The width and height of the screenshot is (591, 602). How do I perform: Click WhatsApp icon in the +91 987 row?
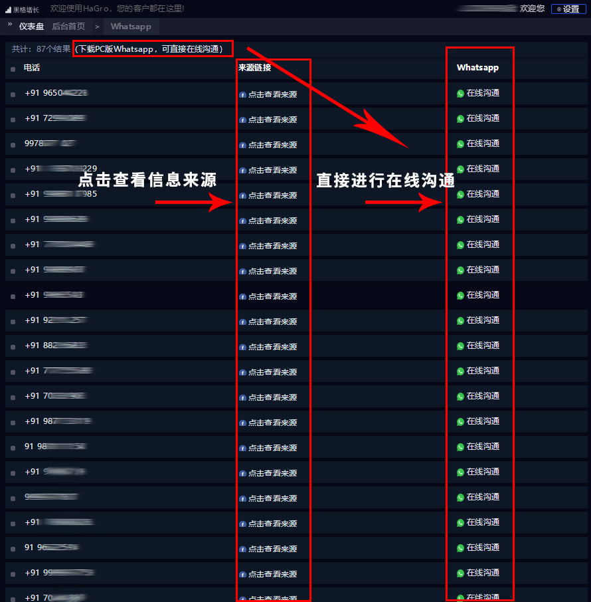coord(461,422)
